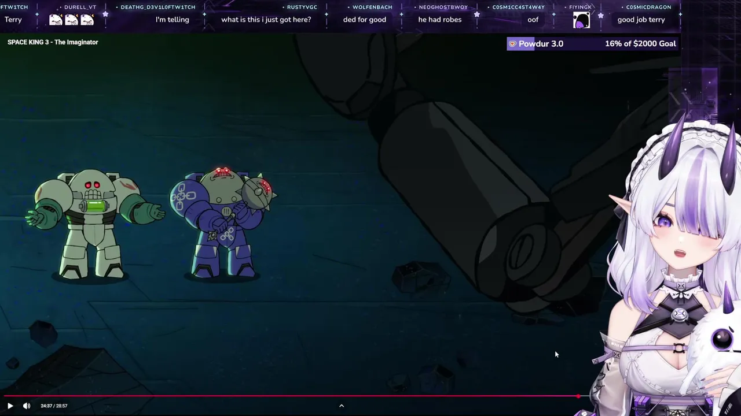The width and height of the screenshot is (741, 416).
Task: Click the chat message 'Terry'
Action: (13, 20)
